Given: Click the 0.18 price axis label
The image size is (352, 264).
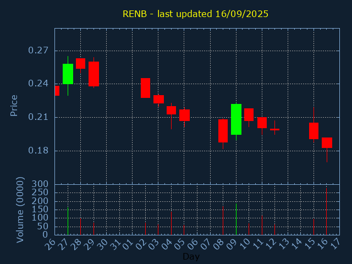Looking at the screenshot, I should pyautogui.click(x=38, y=150).
